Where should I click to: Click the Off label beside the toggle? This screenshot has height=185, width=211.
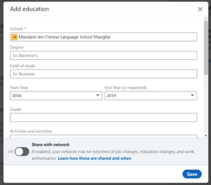click(x=10, y=152)
